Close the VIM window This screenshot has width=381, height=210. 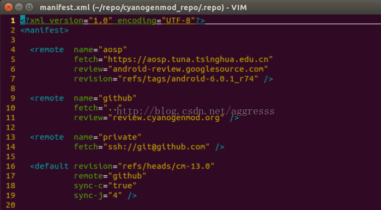(9, 7)
